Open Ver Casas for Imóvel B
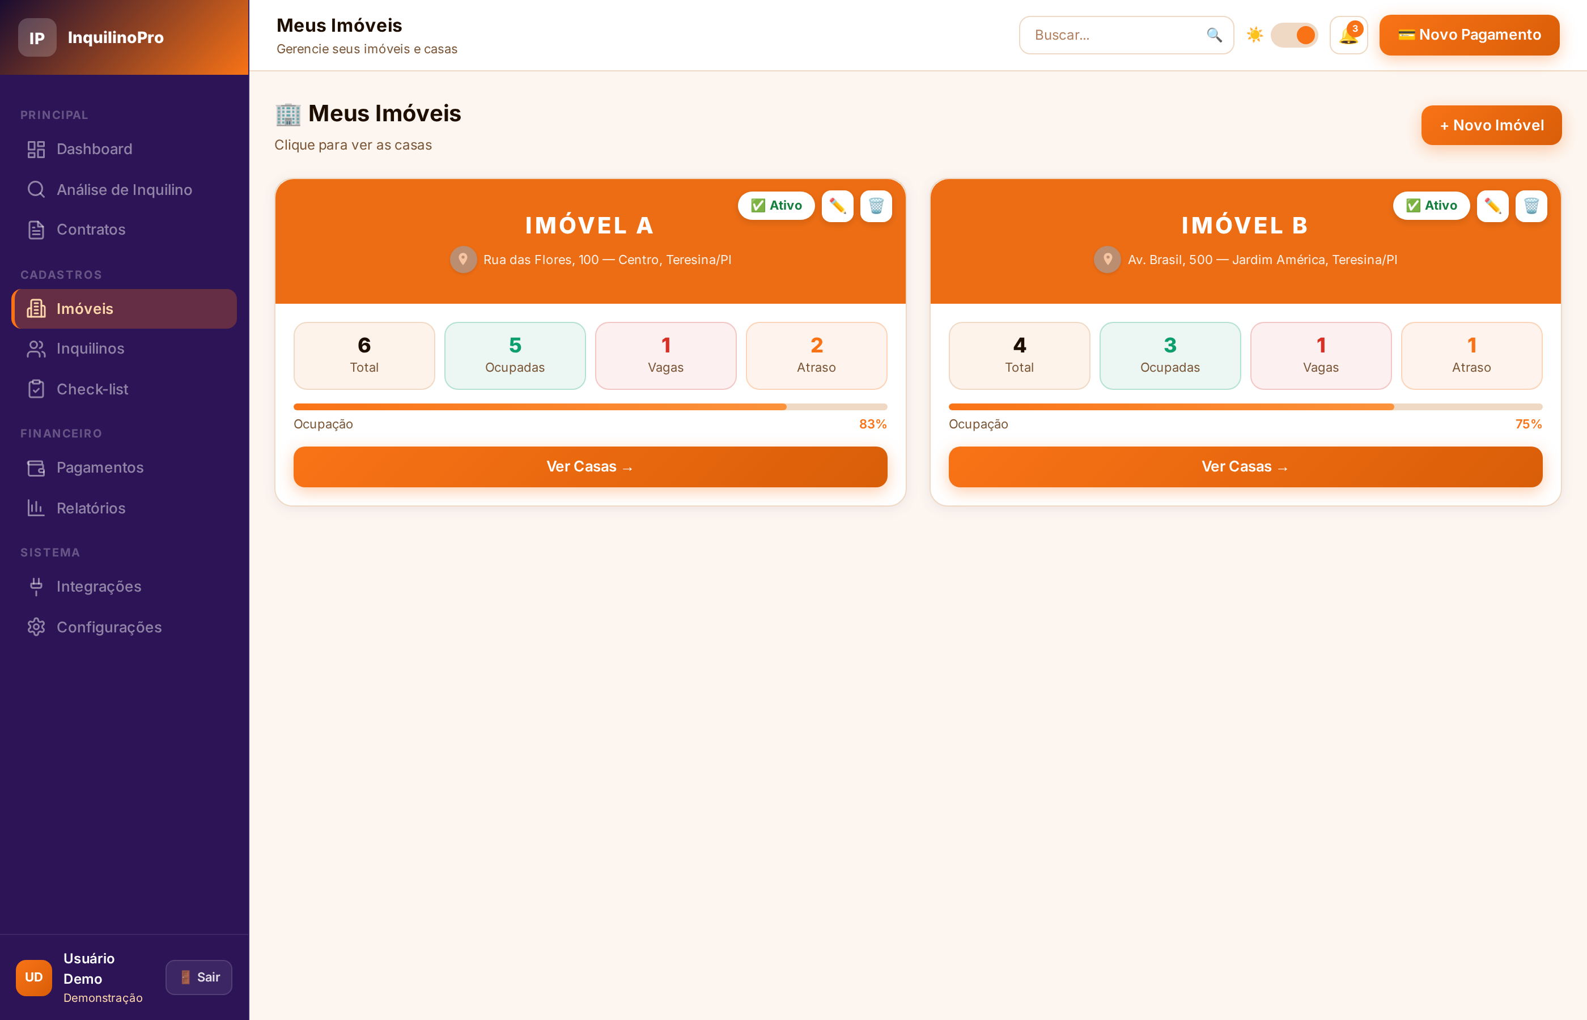The image size is (1587, 1020). [x=1245, y=467]
